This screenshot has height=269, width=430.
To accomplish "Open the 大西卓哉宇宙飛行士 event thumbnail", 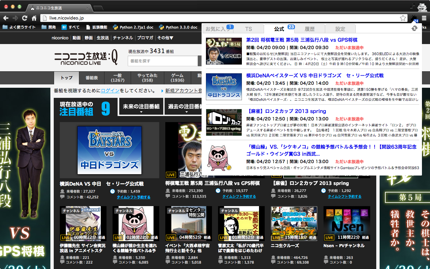I will point(188,224).
